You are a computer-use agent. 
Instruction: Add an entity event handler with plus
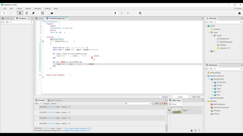coord(70,75)
